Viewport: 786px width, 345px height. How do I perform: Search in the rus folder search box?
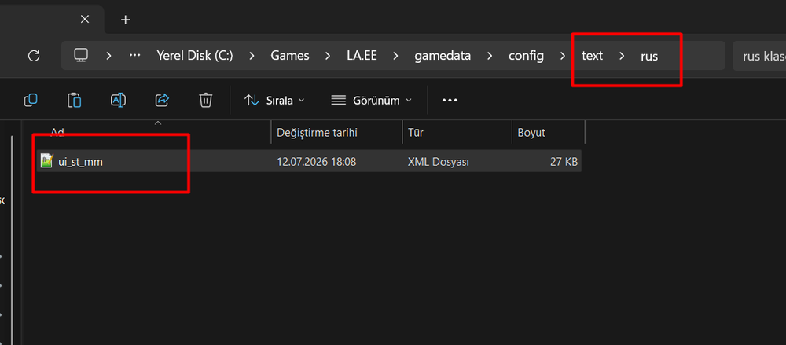pyautogui.click(x=759, y=56)
